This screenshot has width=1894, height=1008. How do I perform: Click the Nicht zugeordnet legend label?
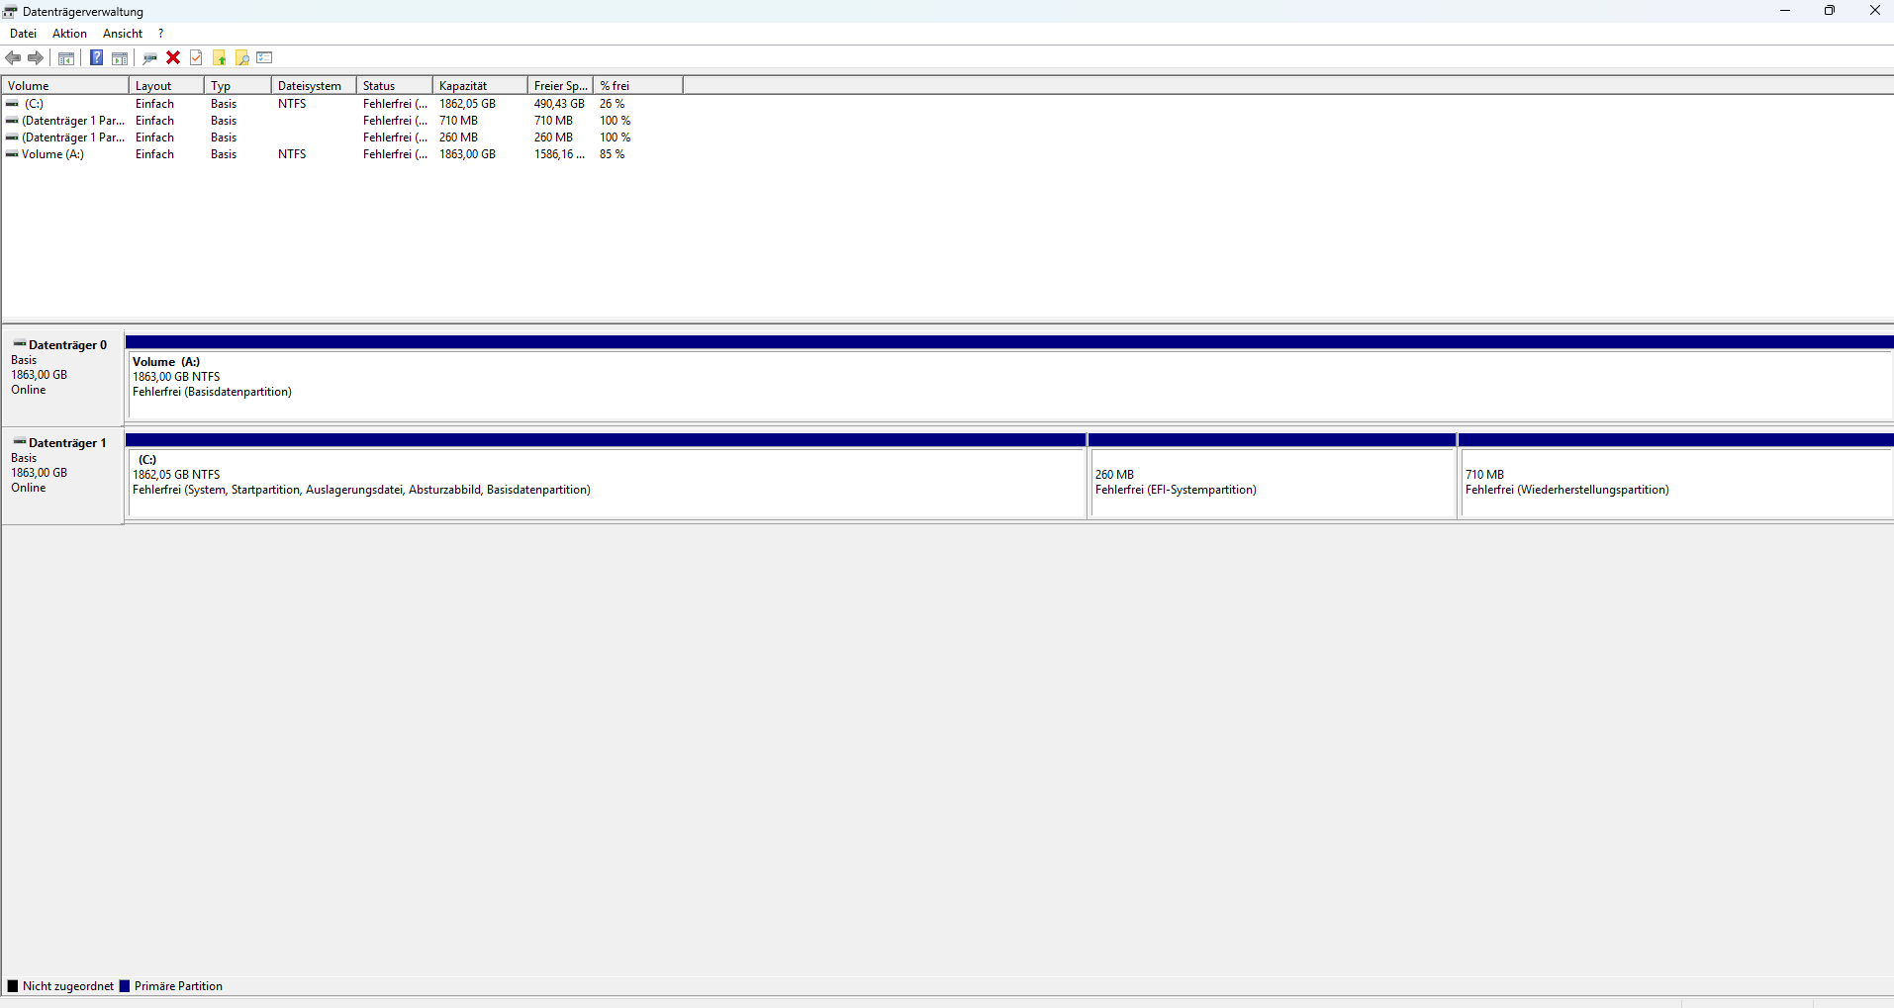click(x=68, y=986)
